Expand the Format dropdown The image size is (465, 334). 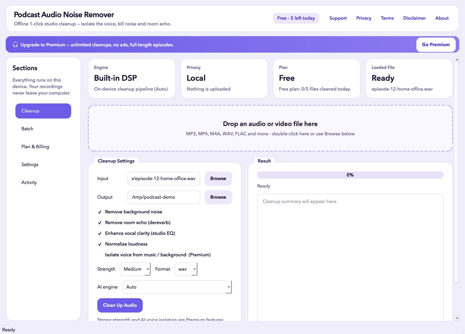[186, 269]
